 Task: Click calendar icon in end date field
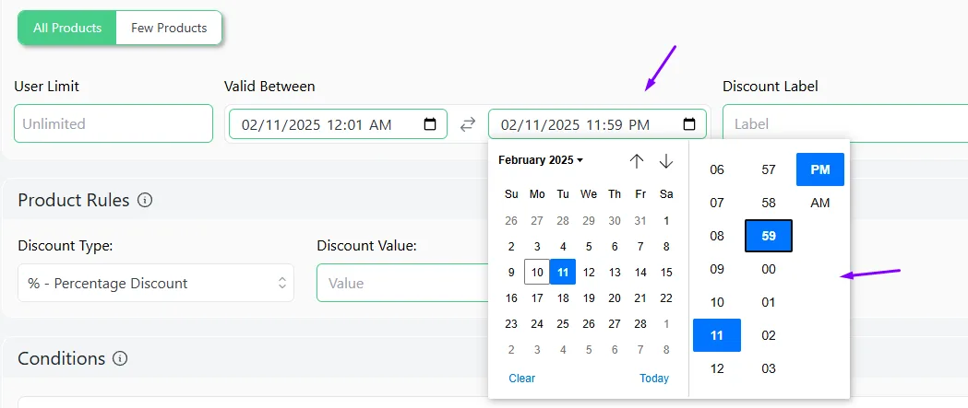(689, 124)
